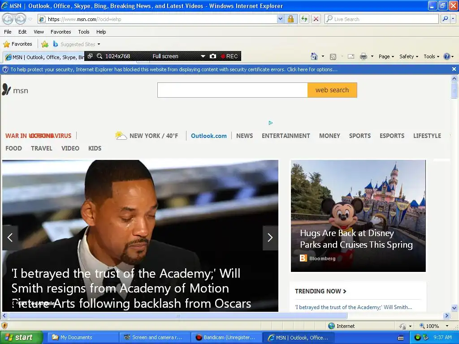The height and width of the screenshot is (344, 459).
Task: Click the security lock icon
Action: [x=290, y=19]
